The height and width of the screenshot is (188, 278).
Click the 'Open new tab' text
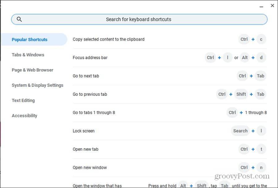point(86,149)
